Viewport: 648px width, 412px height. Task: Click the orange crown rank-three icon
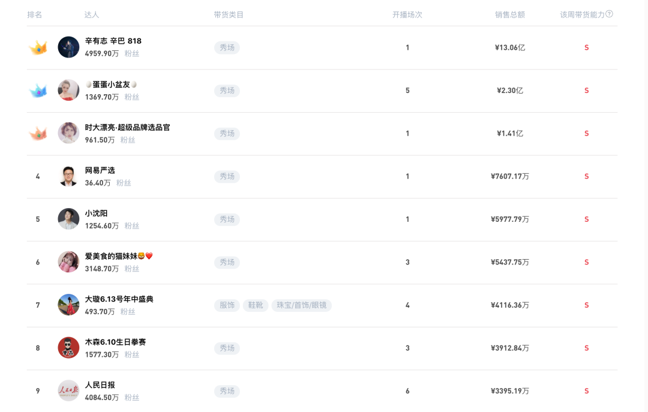(x=38, y=134)
